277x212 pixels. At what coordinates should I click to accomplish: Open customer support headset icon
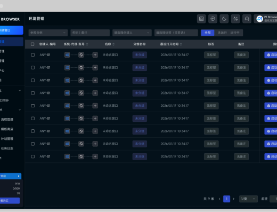pyautogui.click(x=247, y=19)
